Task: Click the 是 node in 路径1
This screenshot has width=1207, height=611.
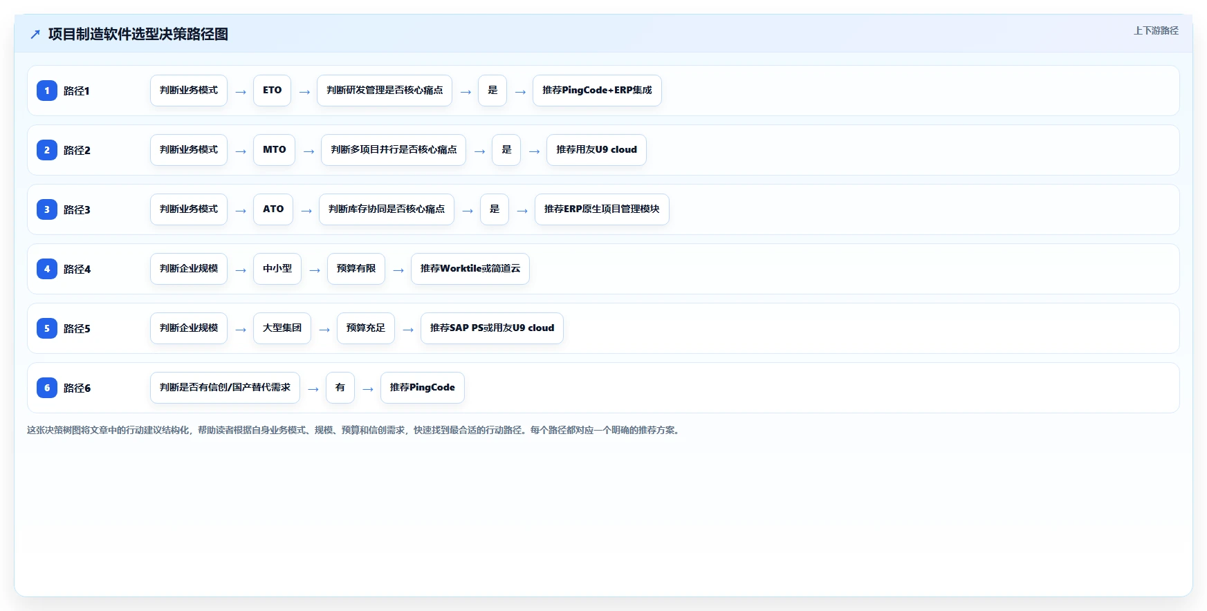Action: click(492, 91)
